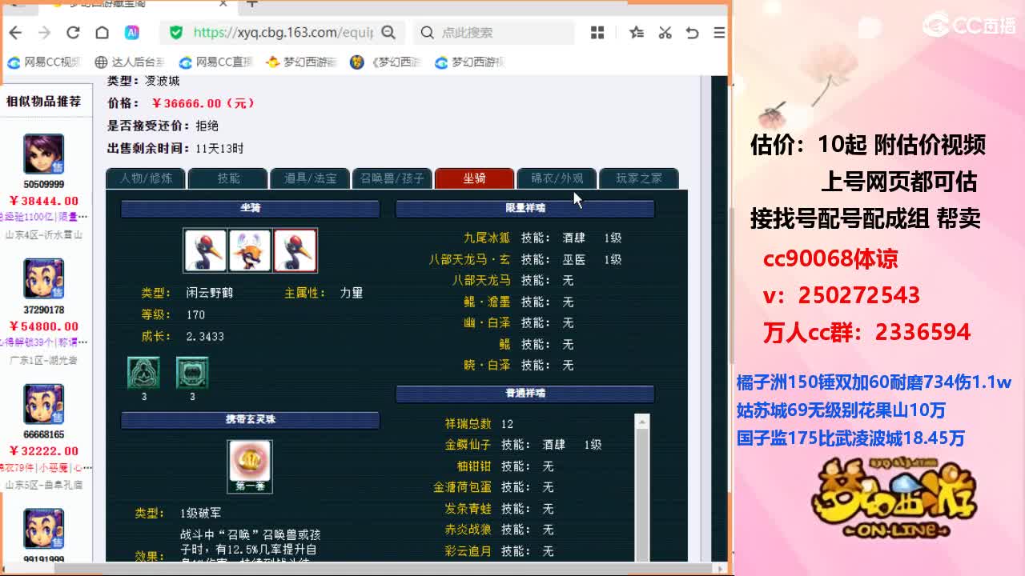Screen dimensions: 1025x576
Task: Open avatar of listing 99191999
Action: pos(43,529)
